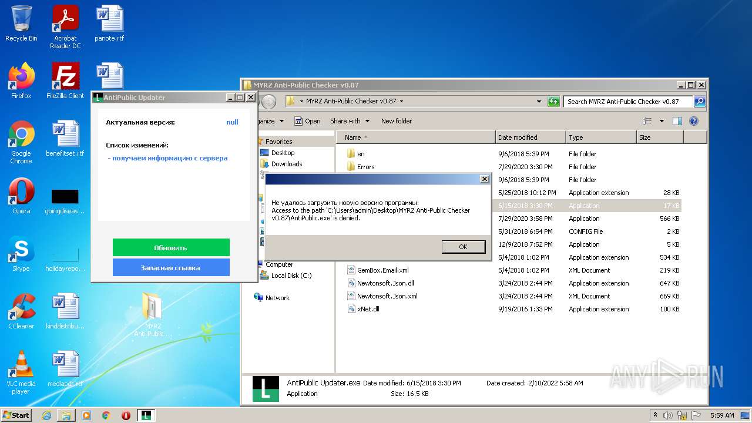
Task: Expand address bar history dropdown
Action: click(x=539, y=102)
